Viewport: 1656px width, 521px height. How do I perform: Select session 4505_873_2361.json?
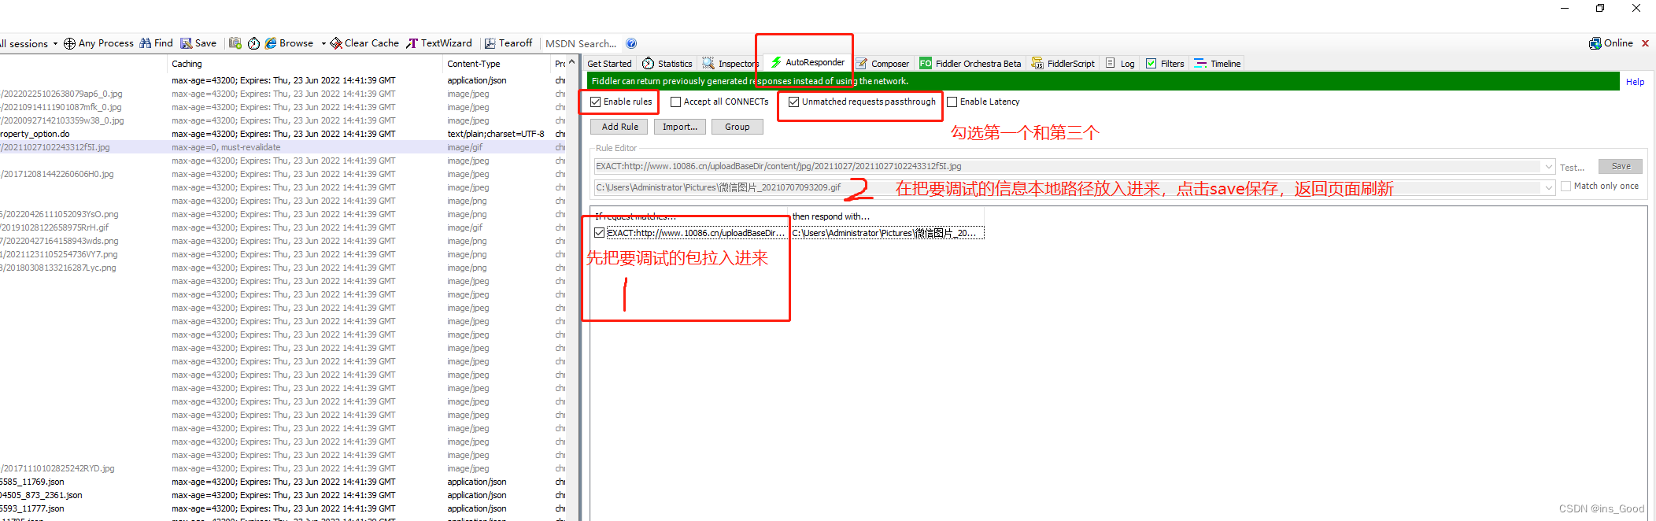(41, 495)
